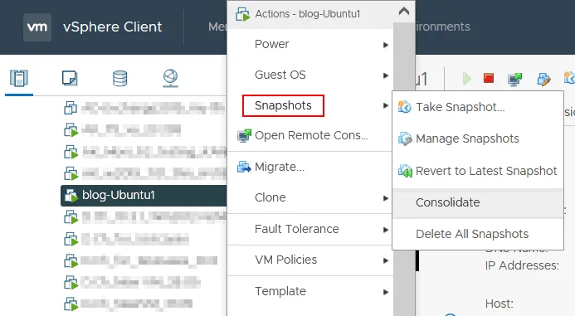This screenshot has height=316, width=575.
Task: Open the VMs and Templates inventory tab
Action: [x=70, y=78]
